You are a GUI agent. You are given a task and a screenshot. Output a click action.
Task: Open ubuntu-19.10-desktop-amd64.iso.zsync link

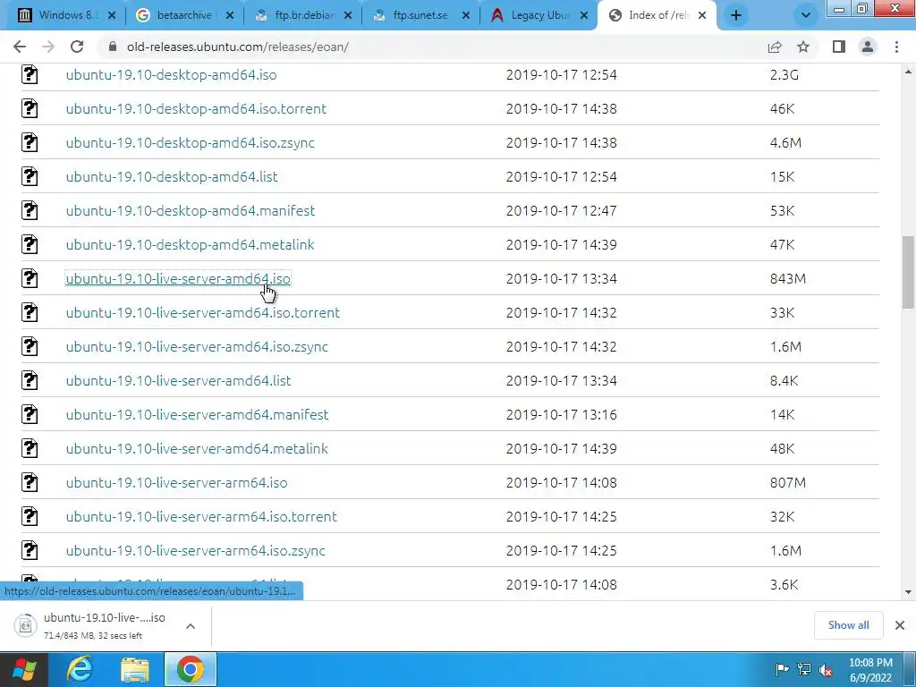[x=190, y=142]
